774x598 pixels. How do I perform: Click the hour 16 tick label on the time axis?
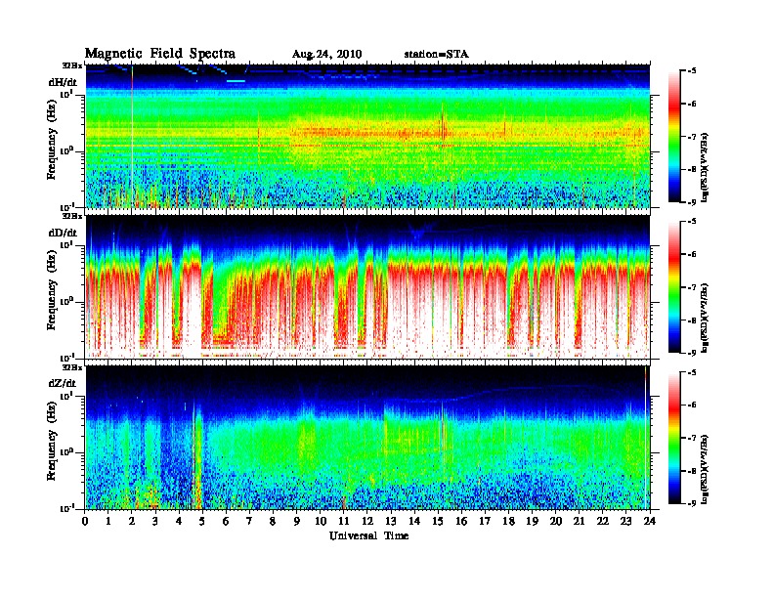pos(461,521)
